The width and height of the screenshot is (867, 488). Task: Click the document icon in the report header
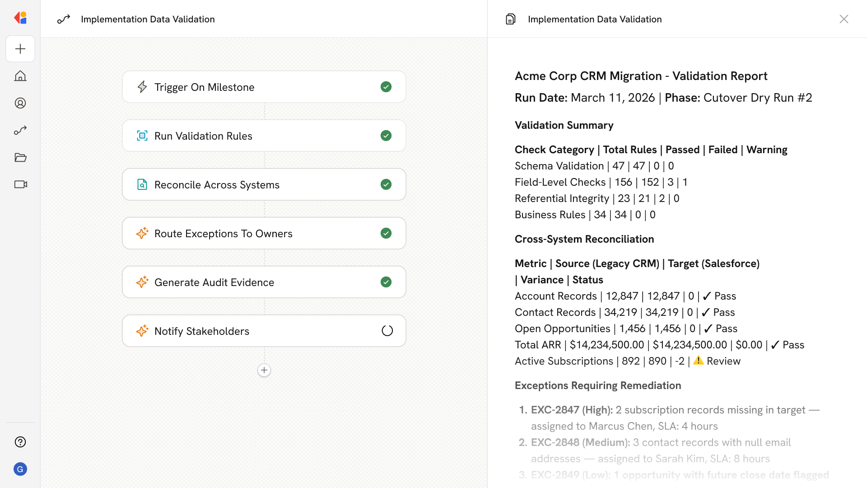[x=510, y=19]
